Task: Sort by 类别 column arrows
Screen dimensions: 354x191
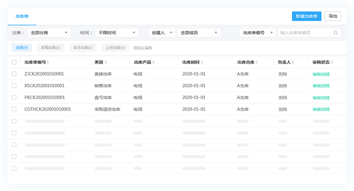Action: point(106,62)
